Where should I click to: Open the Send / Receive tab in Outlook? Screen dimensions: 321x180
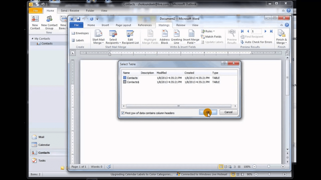point(70,11)
